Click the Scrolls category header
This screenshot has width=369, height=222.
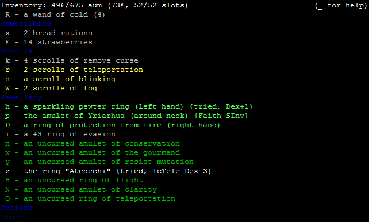coord(17,51)
